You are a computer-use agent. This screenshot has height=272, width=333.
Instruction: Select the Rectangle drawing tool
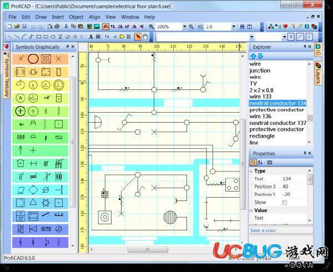coord(39,37)
